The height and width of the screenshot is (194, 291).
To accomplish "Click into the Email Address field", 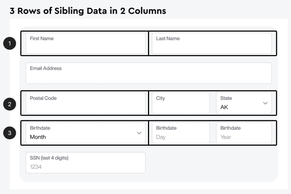I will coord(148,73).
